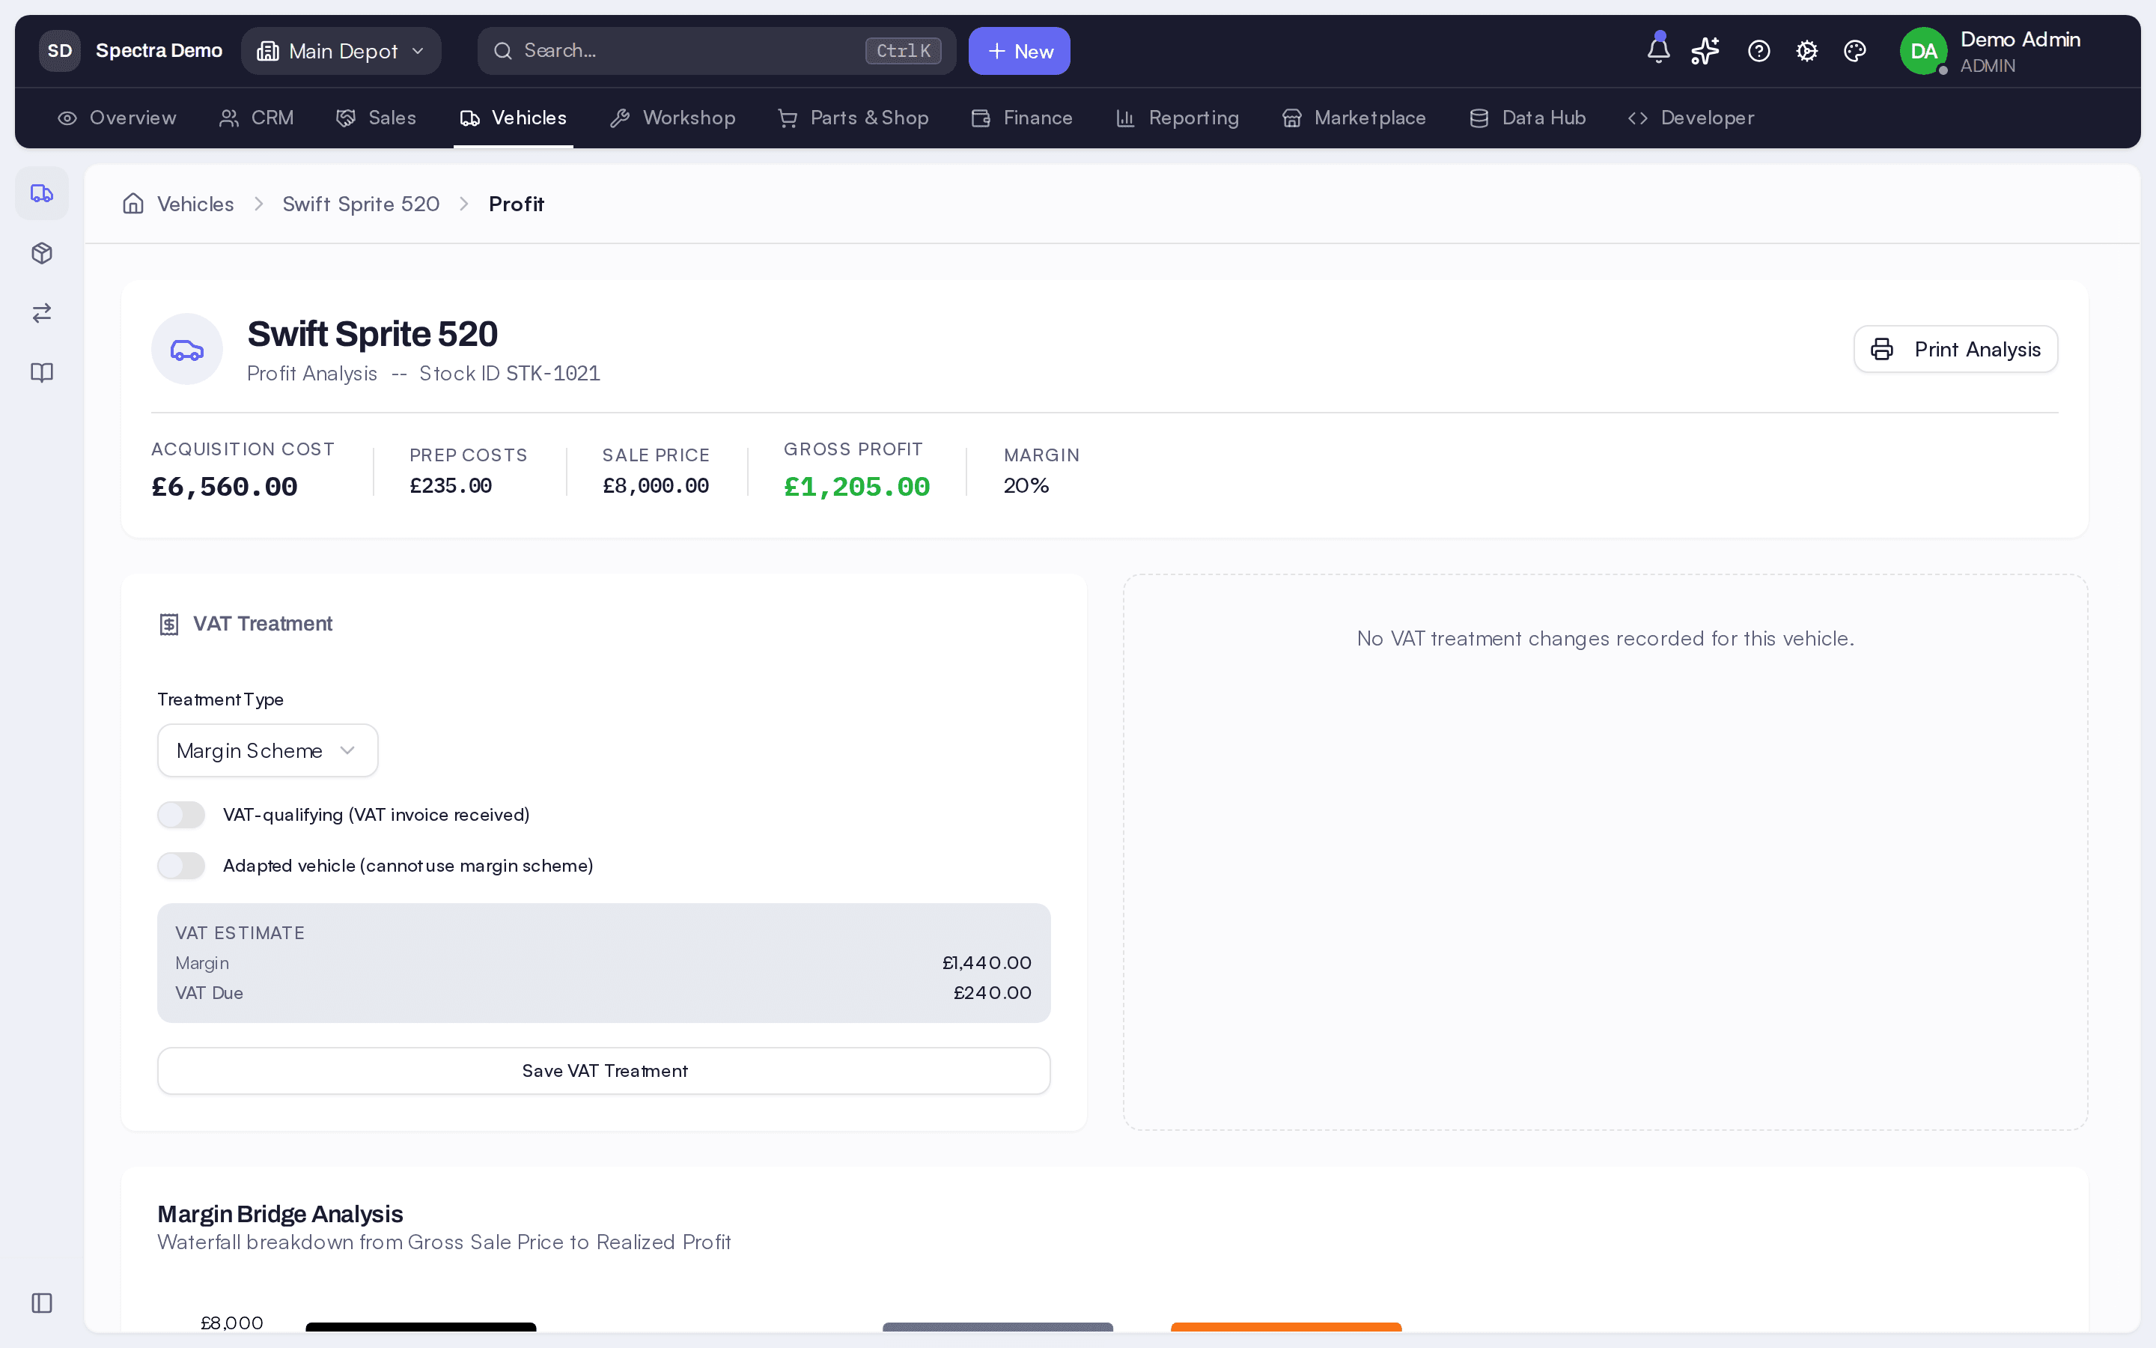Go to the Reporting tab

click(x=1177, y=118)
